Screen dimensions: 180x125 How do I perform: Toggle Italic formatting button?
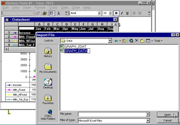[x=122, y=13]
